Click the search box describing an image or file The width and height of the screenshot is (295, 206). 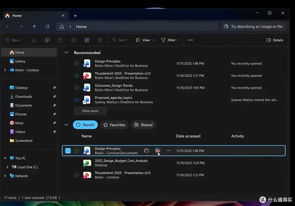[x=253, y=27]
